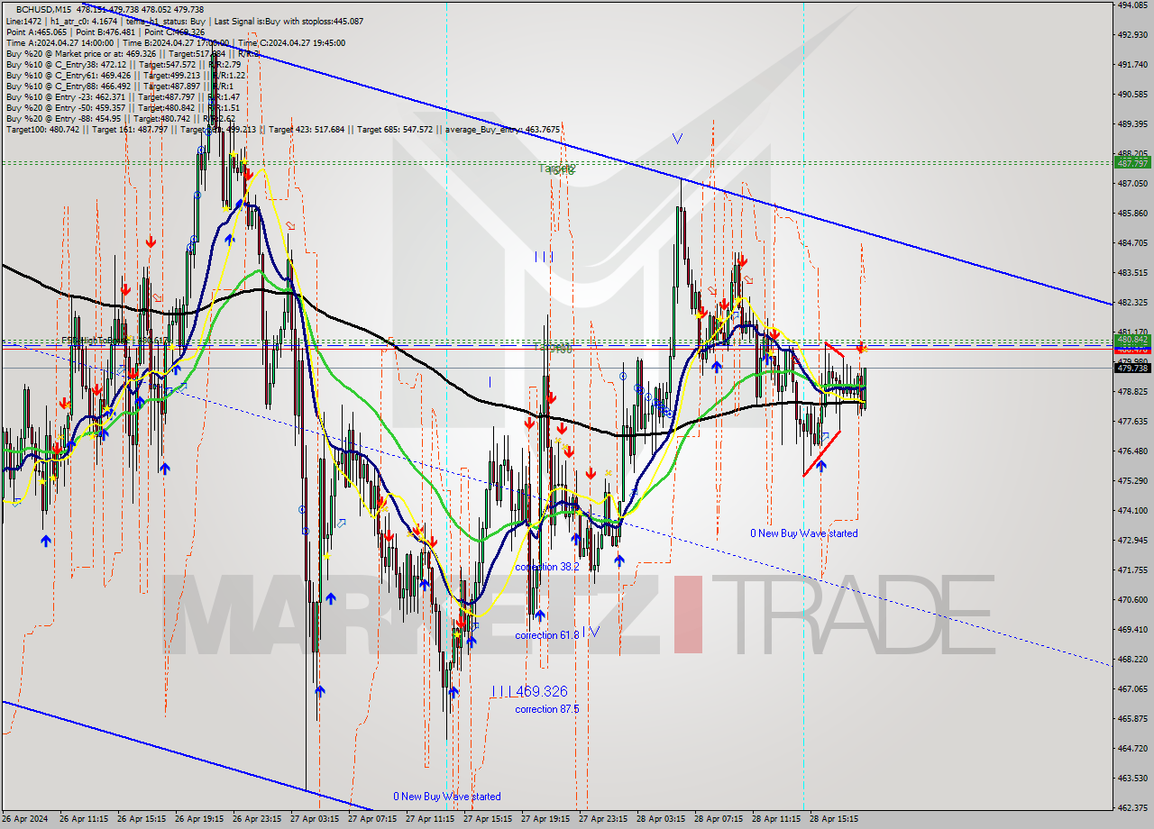Click the Target2 label near 487.797 level
The height and width of the screenshot is (829, 1154).
pos(557,169)
